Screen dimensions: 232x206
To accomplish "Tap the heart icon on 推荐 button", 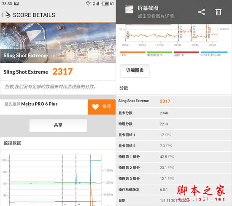I will point(95,107).
